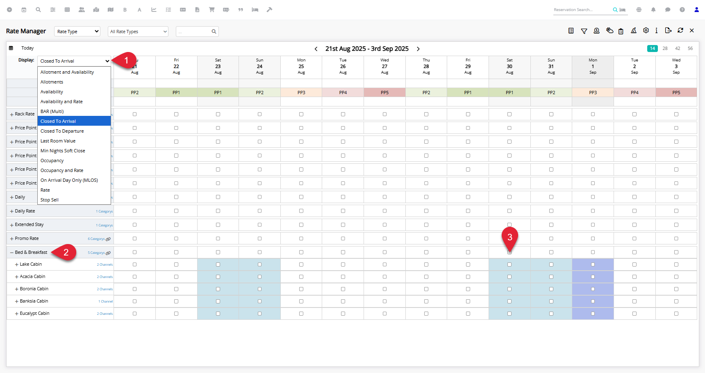Click the help question mark icon
The image size is (705, 373).
pyautogui.click(x=682, y=10)
